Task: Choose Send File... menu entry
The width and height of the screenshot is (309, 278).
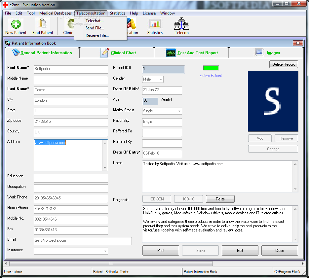Action: click(x=95, y=28)
